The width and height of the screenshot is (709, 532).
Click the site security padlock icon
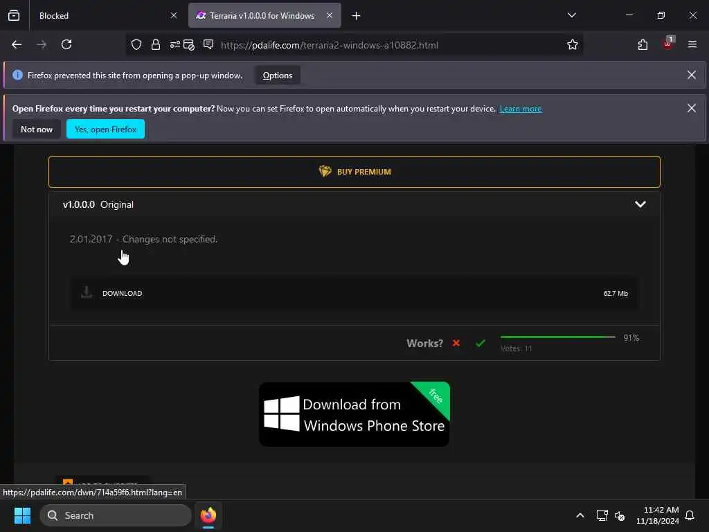pyautogui.click(x=156, y=44)
